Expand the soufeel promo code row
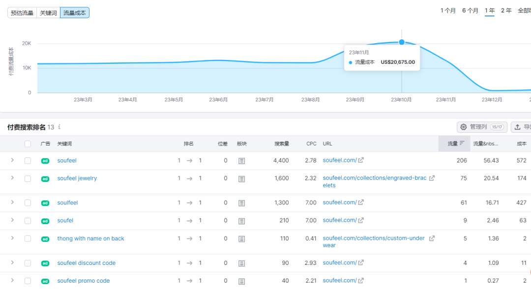 click(x=11, y=281)
